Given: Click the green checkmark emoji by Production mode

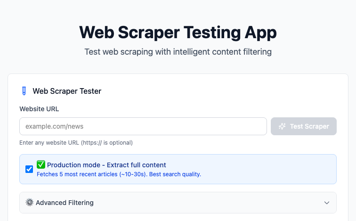Looking at the screenshot, I should (41, 164).
